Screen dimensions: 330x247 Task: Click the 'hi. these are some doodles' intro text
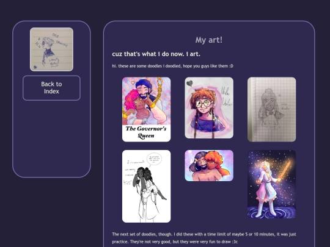(172, 66)
